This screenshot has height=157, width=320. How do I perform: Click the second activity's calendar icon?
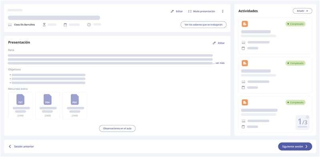243,87
